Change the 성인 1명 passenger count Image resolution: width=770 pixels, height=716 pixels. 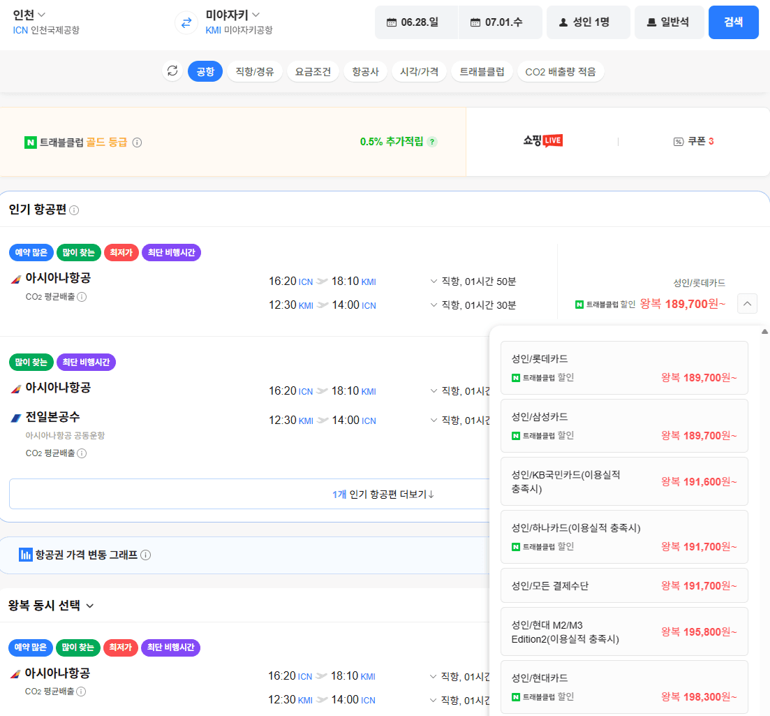[x=588, y=22]
